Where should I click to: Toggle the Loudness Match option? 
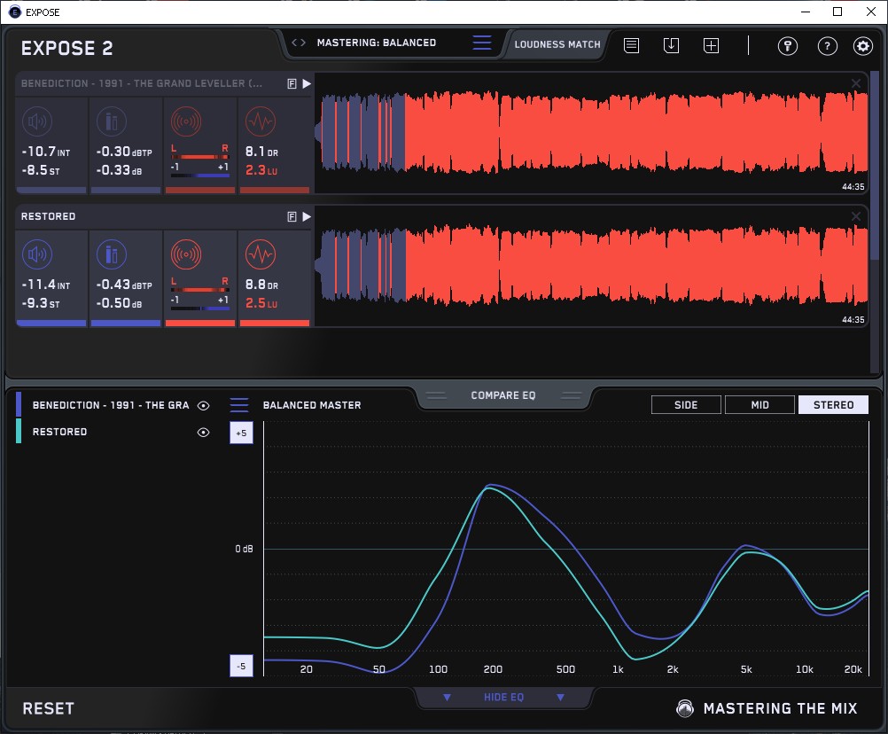tap(557, 43)
